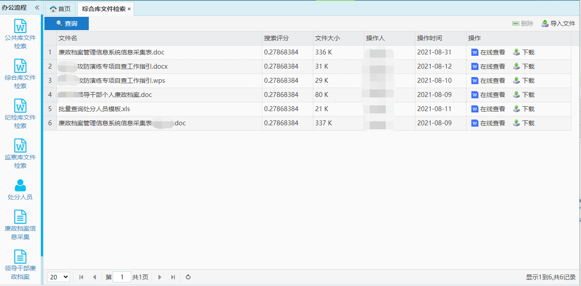This screenshot has height=286, width=581.
Task: Close the 综合库文件检索 tab
Action: [129, 9]
